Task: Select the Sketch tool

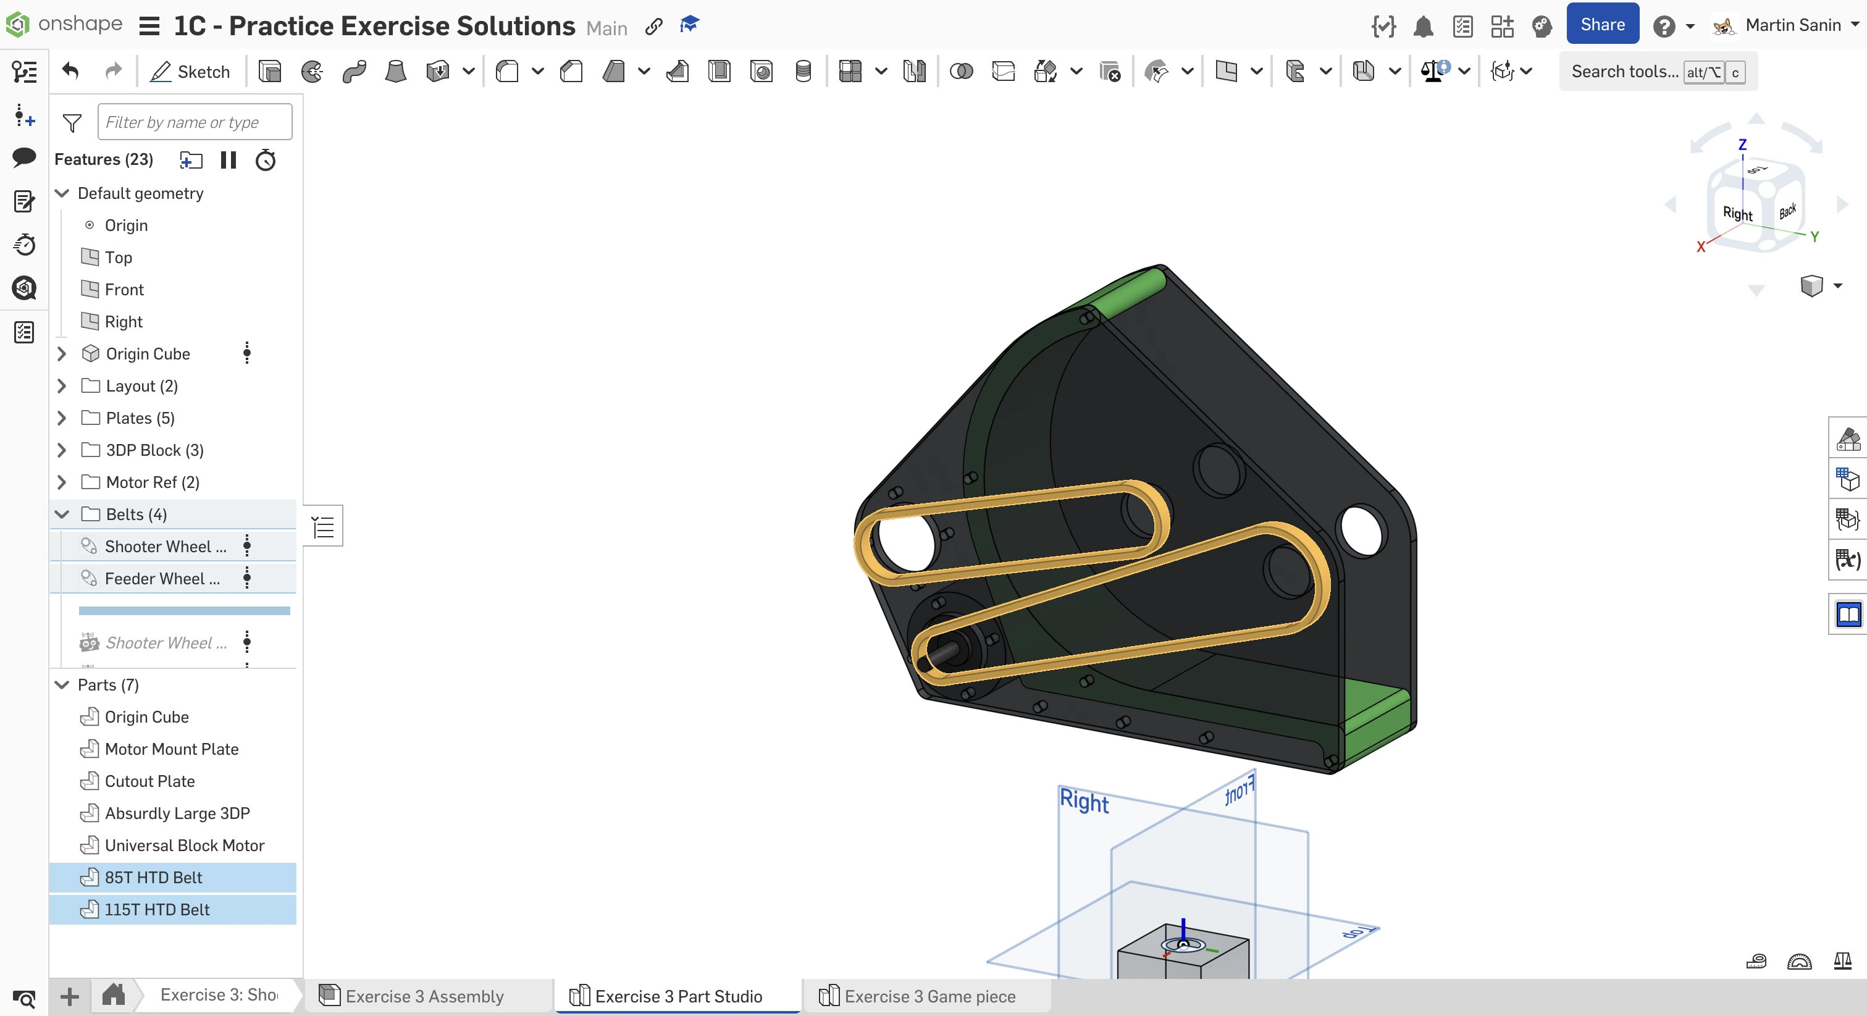Action: (x=189, y=71)
